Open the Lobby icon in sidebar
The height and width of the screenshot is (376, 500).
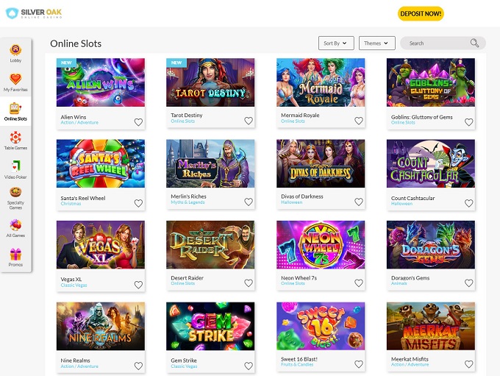[15, 49]
